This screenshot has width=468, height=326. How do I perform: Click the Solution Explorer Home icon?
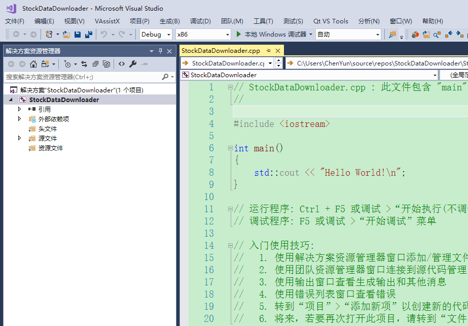[x=33, y=64]
